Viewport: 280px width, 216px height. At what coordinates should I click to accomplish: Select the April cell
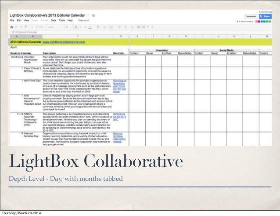[14, 47]
